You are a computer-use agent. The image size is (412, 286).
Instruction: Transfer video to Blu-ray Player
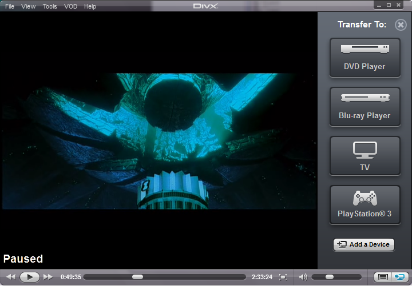coord(365,107)
